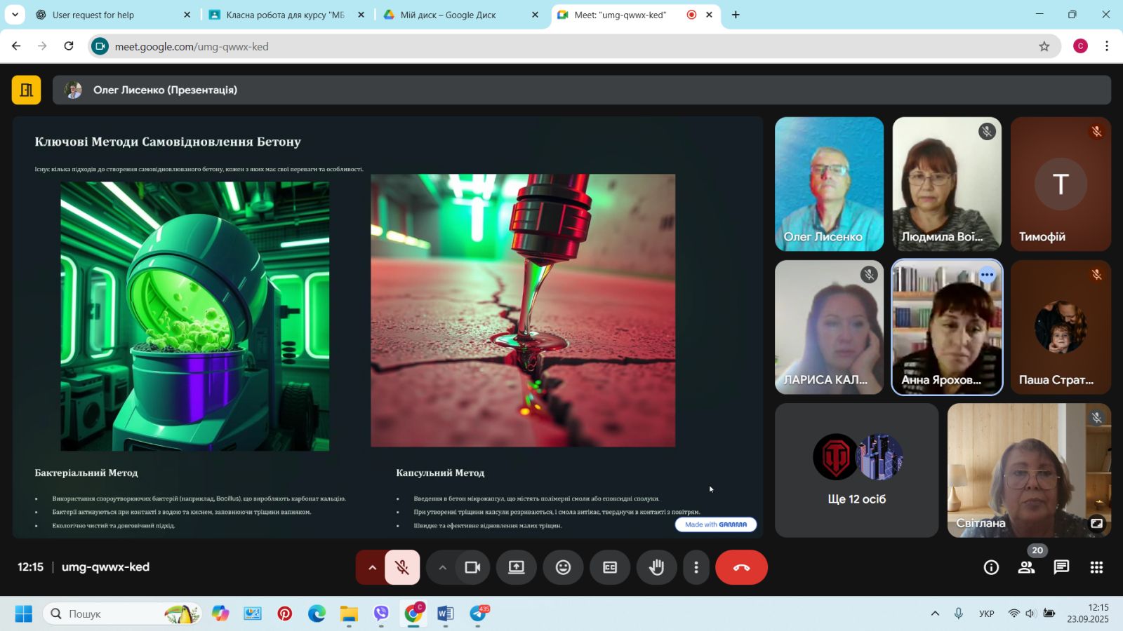
Task: Expand video settings arrow next to camera
Action: pos(442,567)
